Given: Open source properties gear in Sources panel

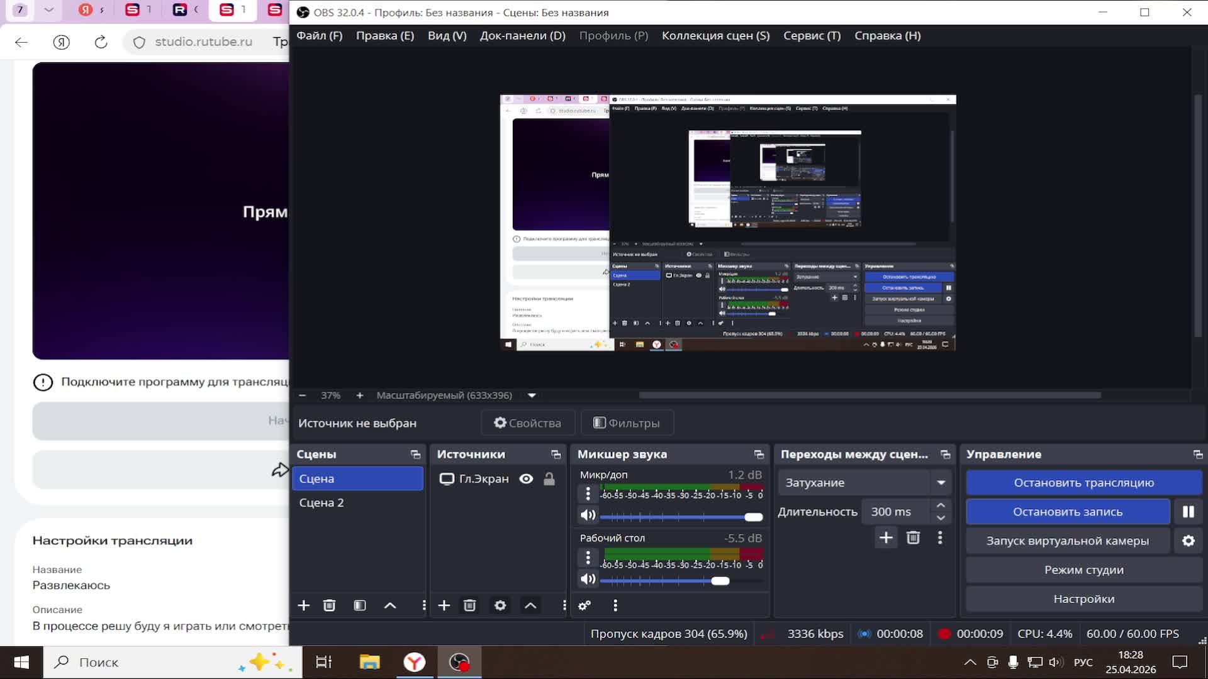Looking at the screenshot, I should [x=500, y=605].
